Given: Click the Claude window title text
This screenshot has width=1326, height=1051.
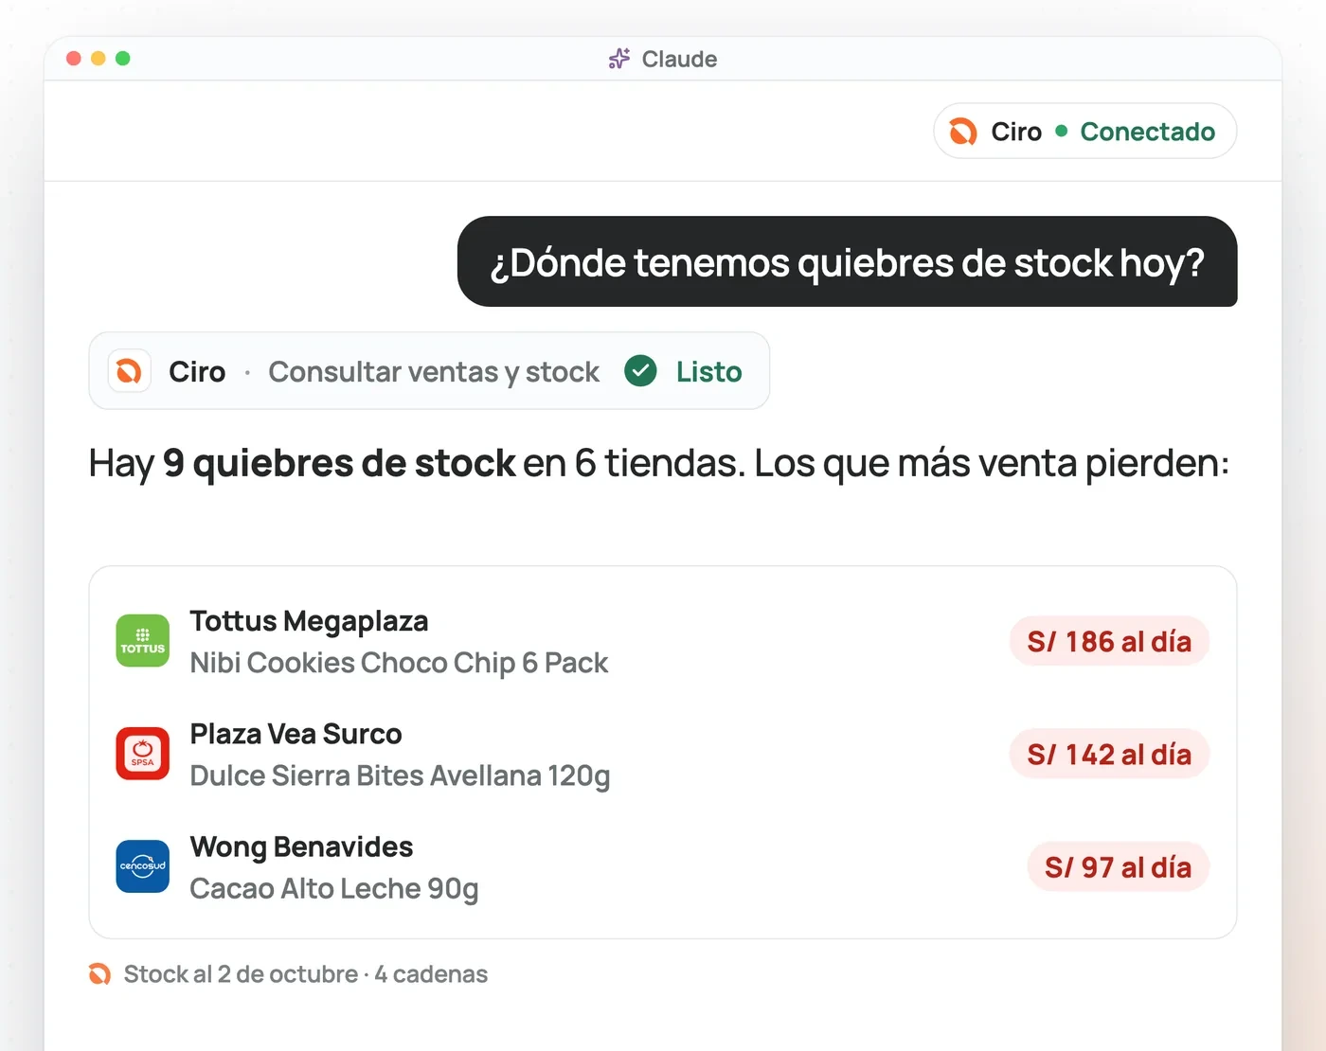Looking at the screenshot, I should point(679,59).
